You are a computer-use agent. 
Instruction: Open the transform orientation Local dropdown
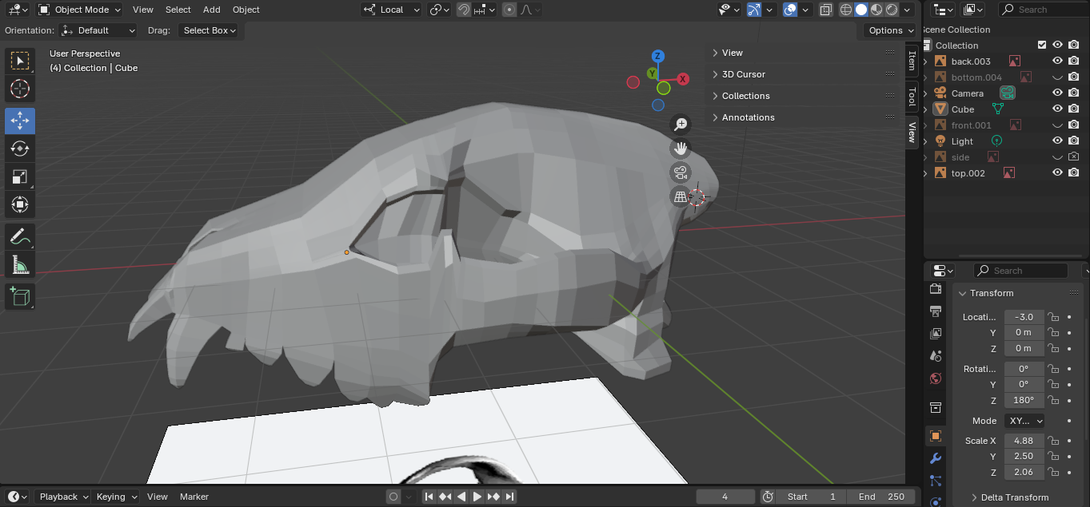[391, 9]
